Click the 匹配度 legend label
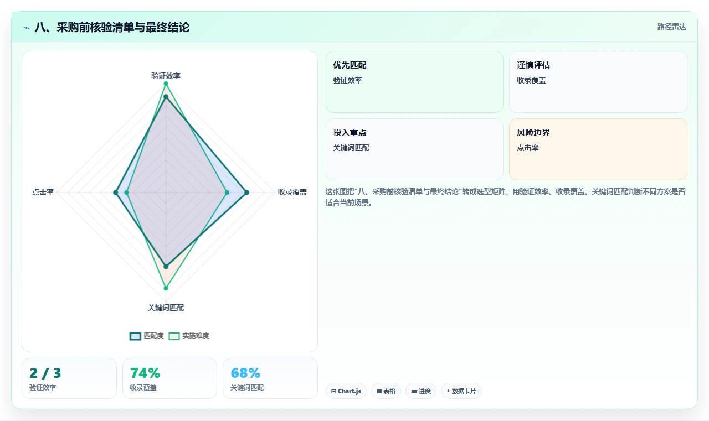Viewport: 709px width, 421px height. pyautogui.click(x=153, y=336)
